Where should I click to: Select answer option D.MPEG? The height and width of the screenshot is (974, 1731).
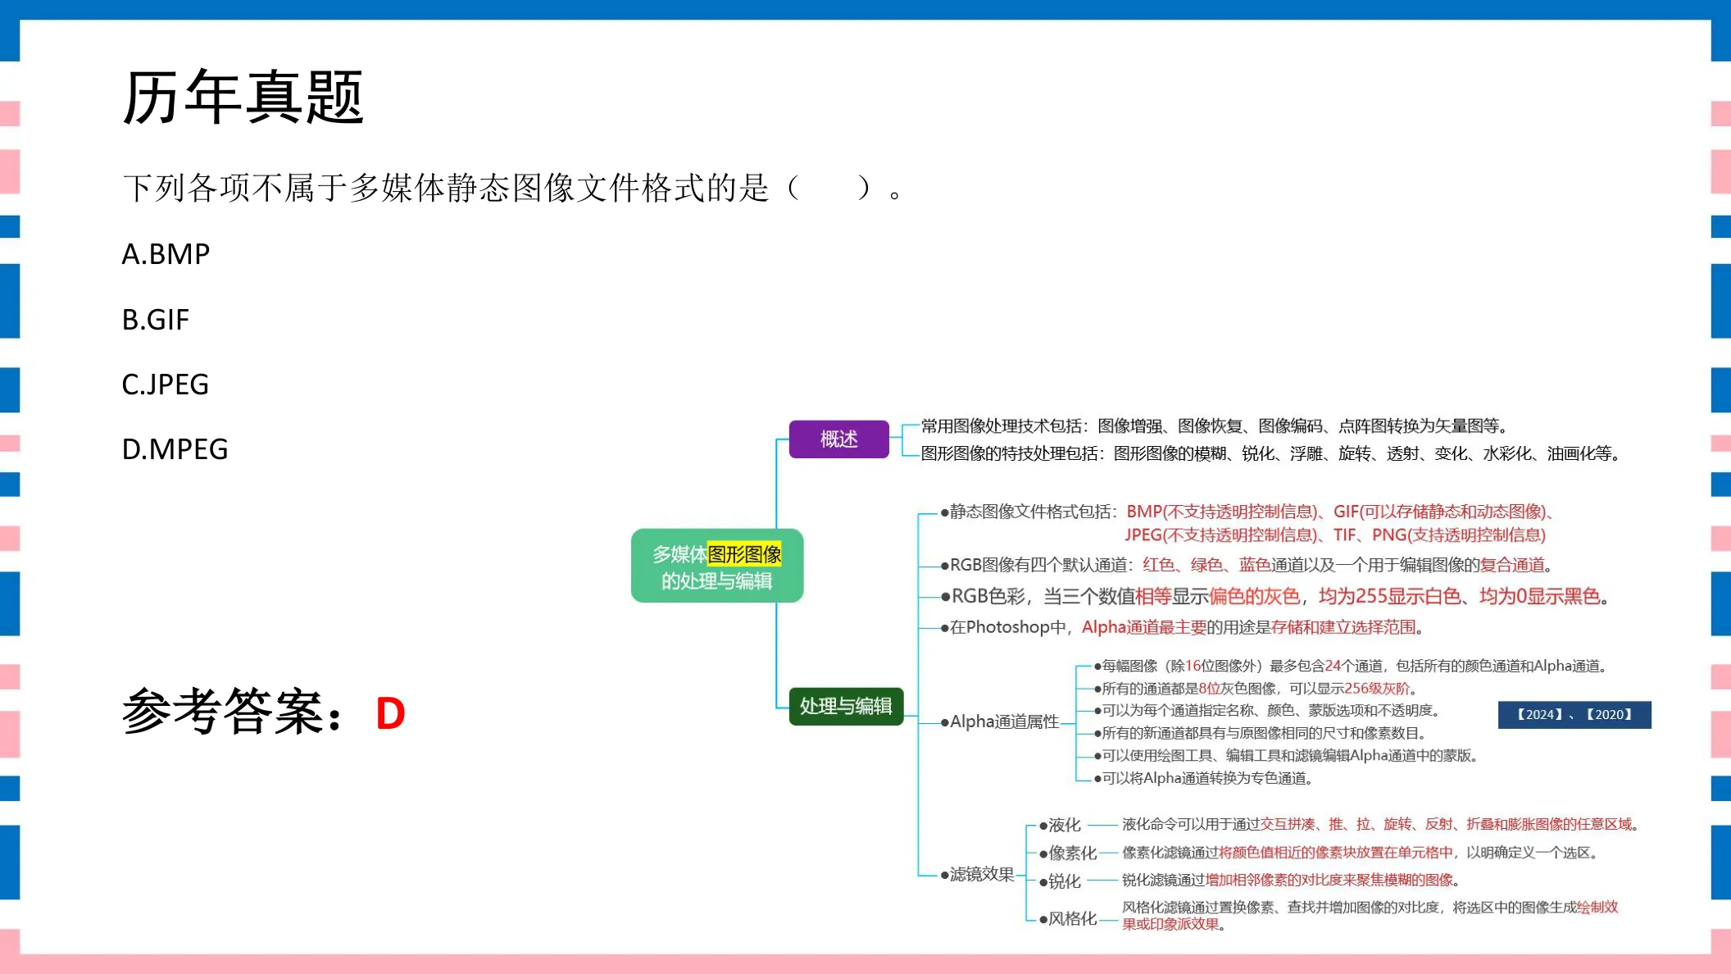pyautogui.click(x=175, y=448)
